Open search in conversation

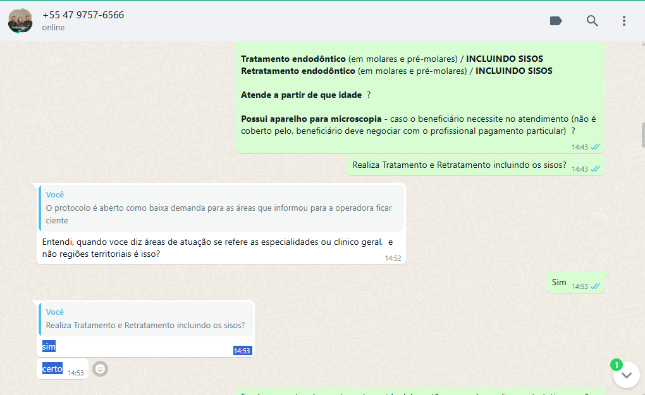592,21
